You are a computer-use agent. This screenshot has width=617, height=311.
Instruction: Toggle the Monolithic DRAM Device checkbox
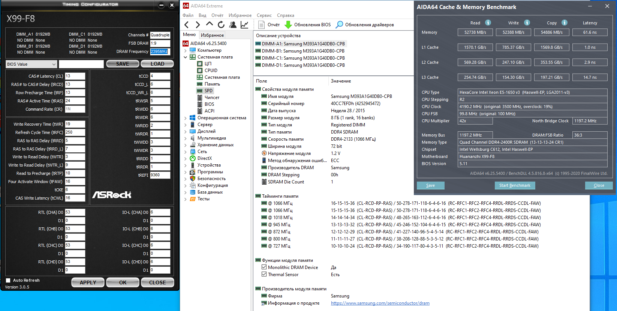click(x=264, y=267)
